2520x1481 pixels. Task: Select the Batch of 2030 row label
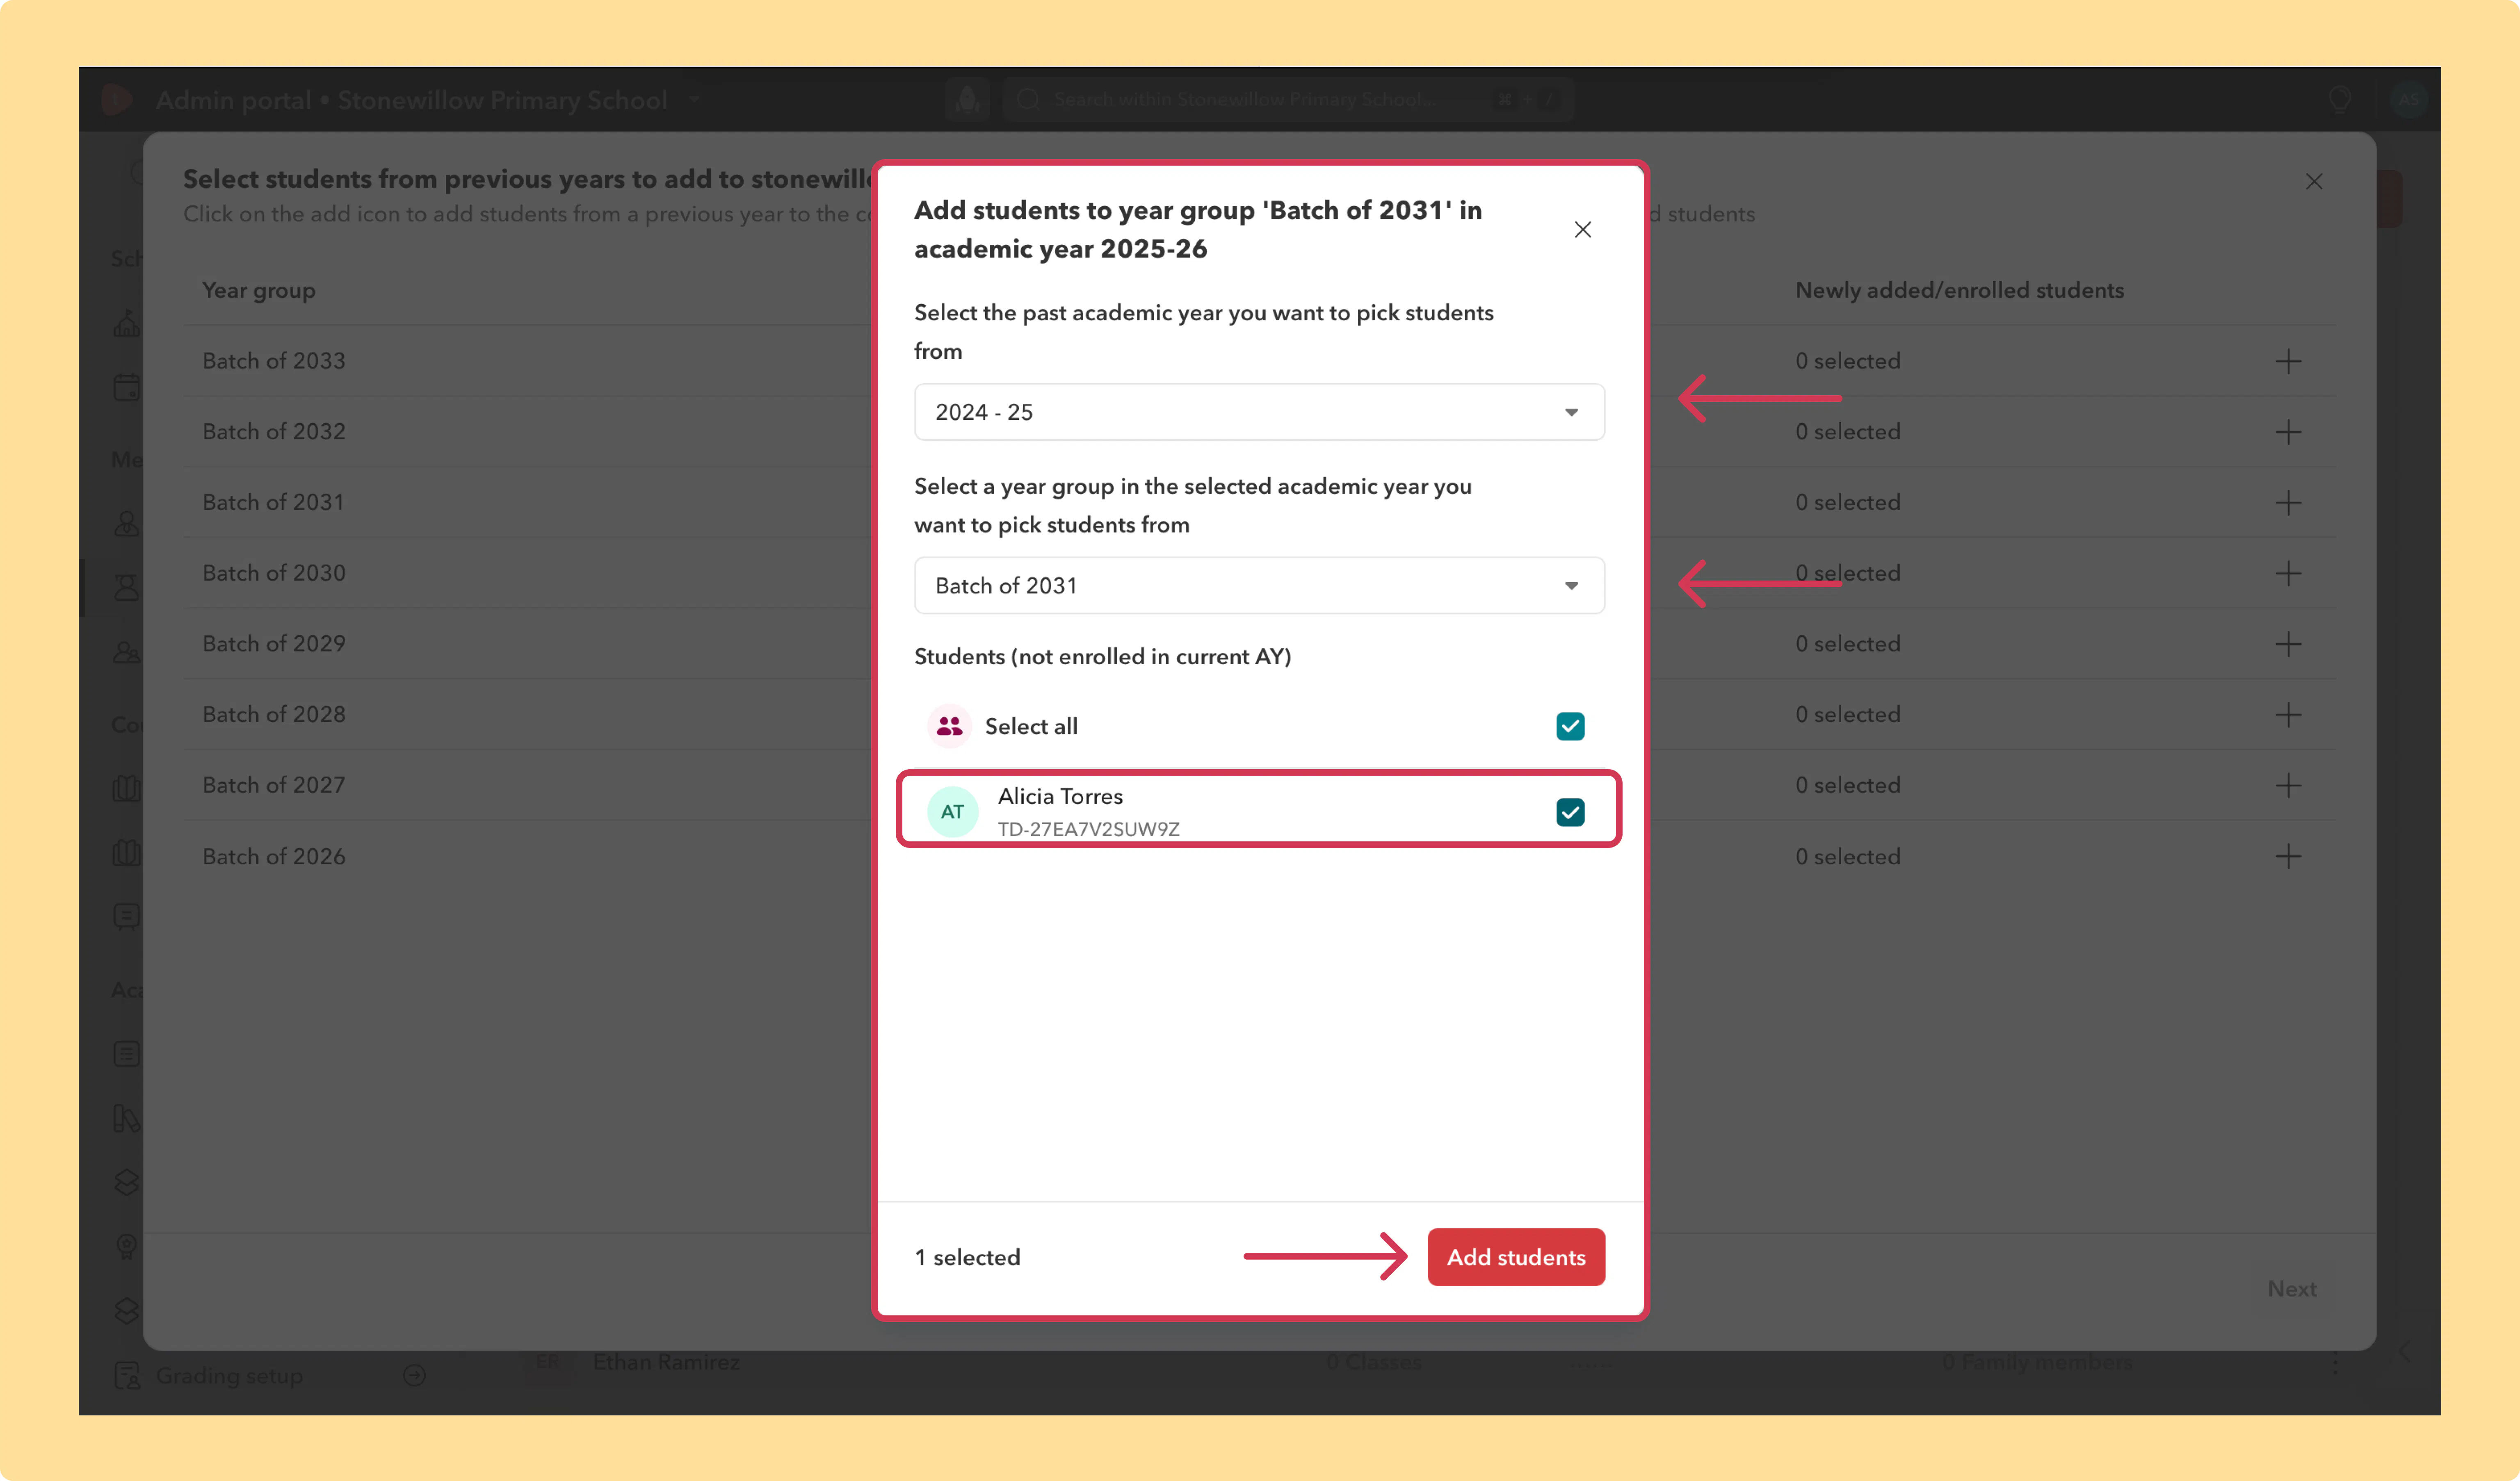pos(274,573)
